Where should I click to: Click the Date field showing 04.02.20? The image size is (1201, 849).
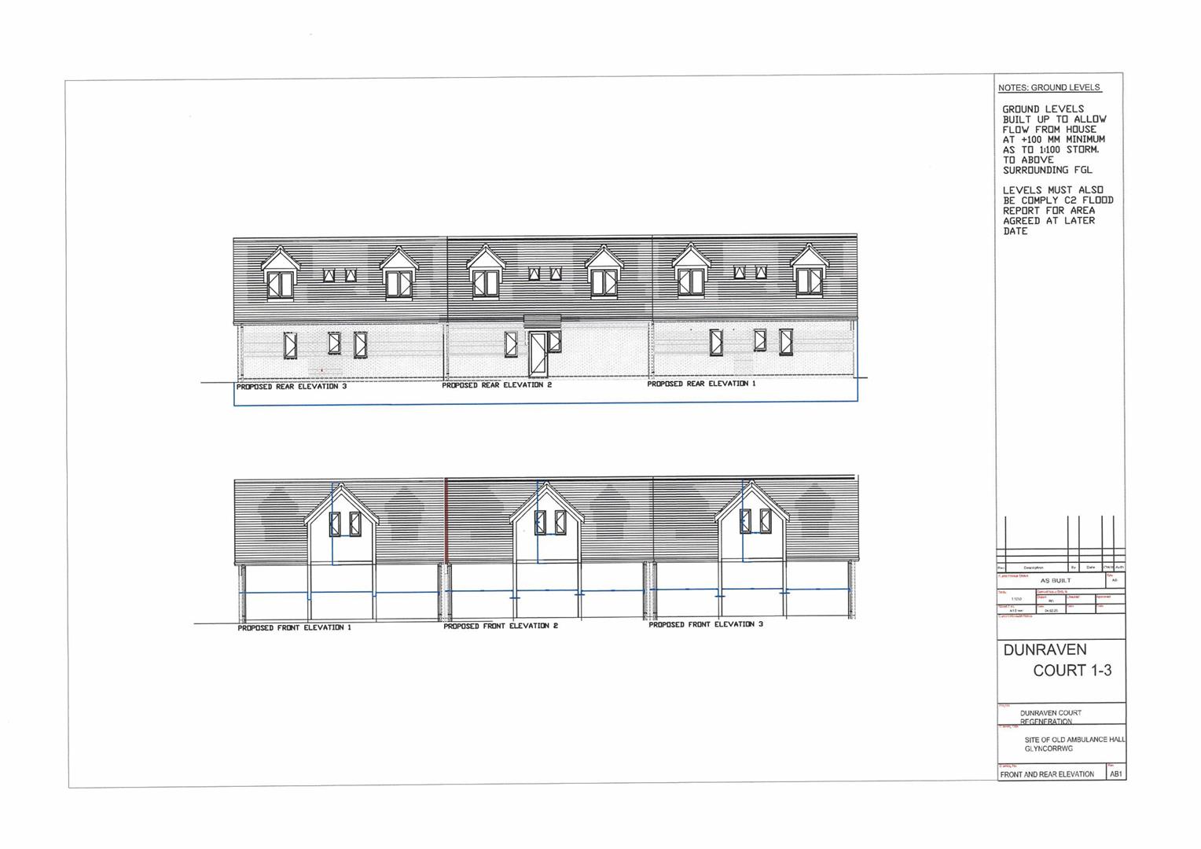click(1052, 611)
